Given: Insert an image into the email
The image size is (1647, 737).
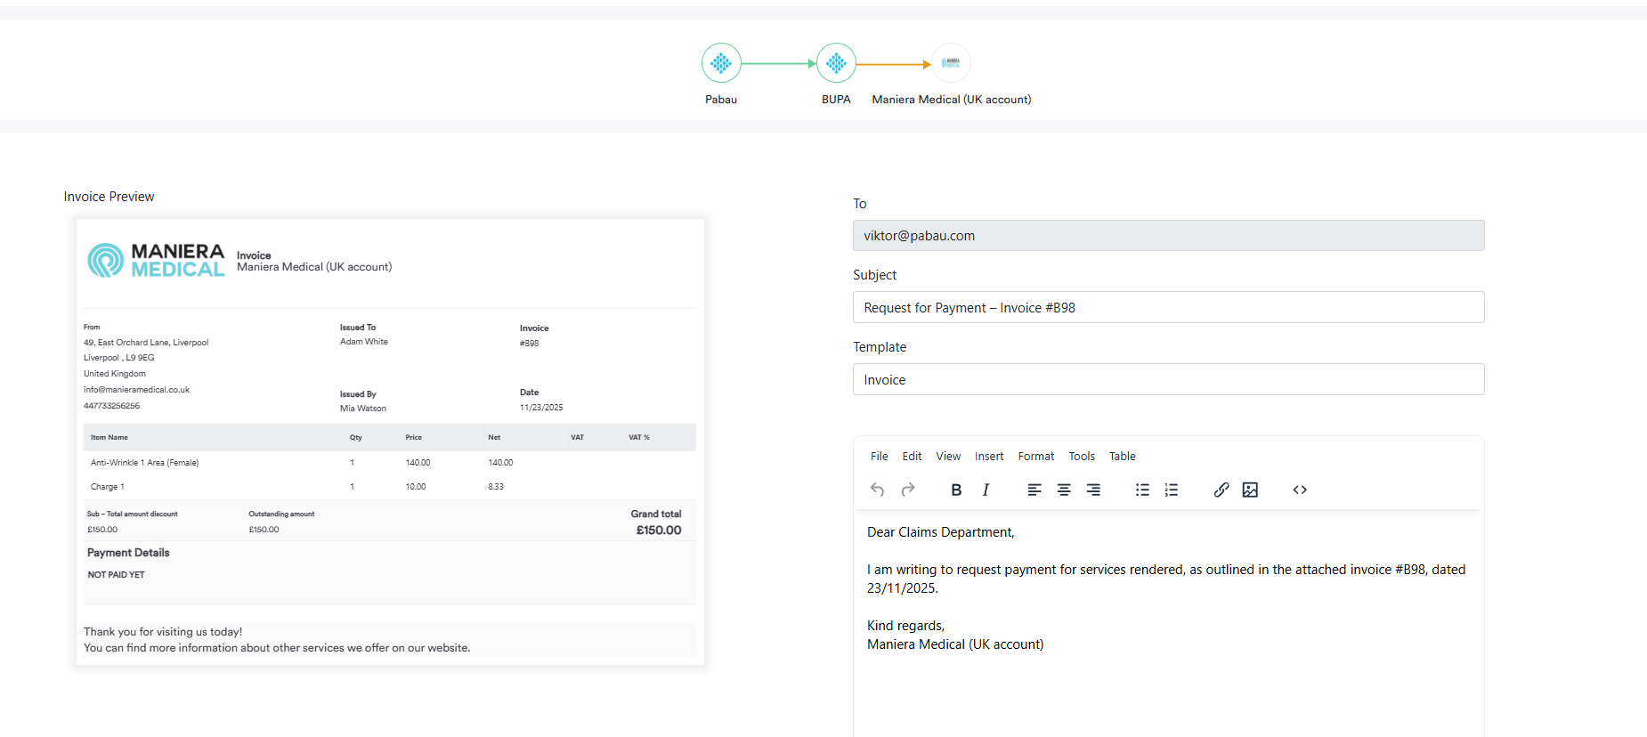Looking at the screenshot, I should tap(1250, 490).
